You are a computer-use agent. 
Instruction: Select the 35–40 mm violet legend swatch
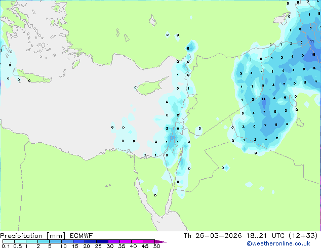(125, 241)
